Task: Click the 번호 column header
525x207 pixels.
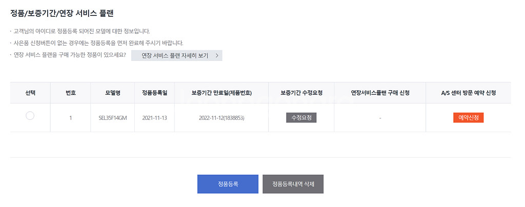Action: pos(71,93)
